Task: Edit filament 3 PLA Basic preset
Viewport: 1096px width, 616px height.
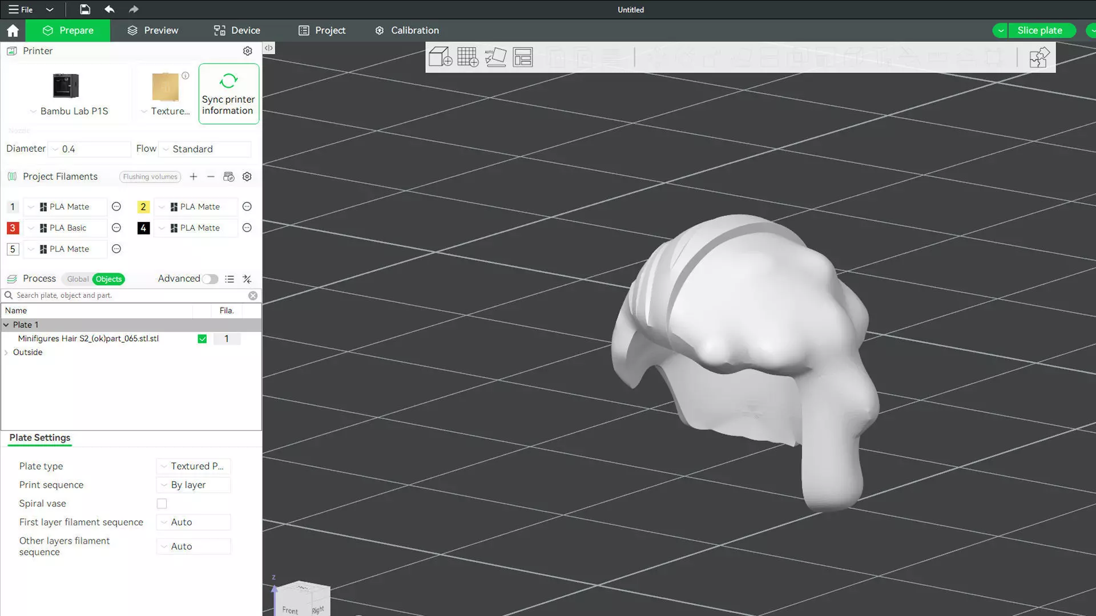Action: tap(116, 228)
